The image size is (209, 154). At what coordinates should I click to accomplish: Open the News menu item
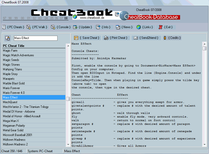pos(127,27)
